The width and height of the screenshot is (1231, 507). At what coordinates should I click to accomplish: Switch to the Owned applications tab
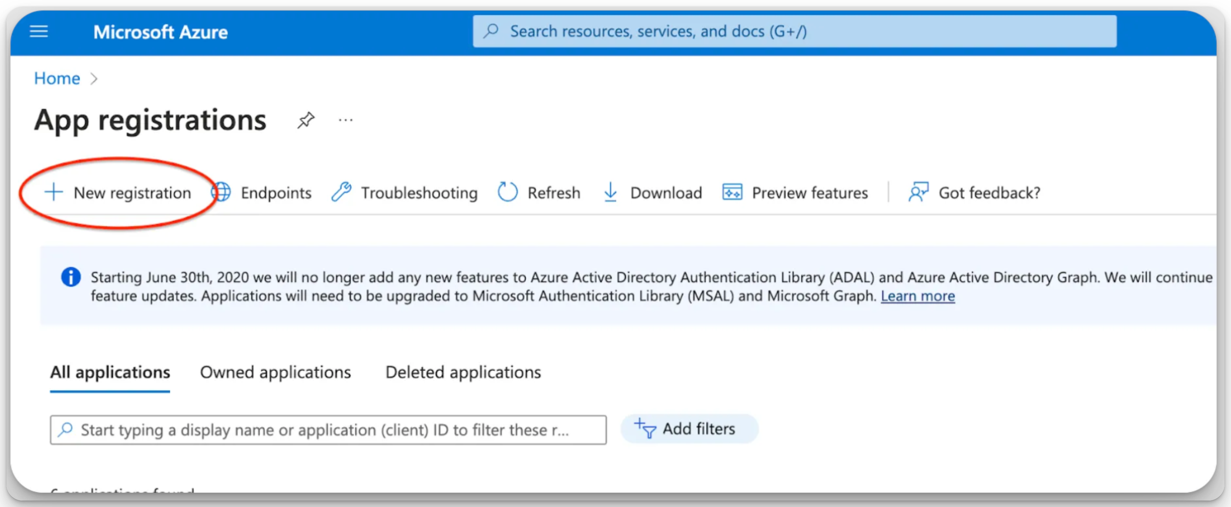pyautogui.click(x=275, y=372)
